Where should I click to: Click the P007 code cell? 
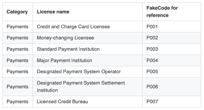click(x=152, y=102)
